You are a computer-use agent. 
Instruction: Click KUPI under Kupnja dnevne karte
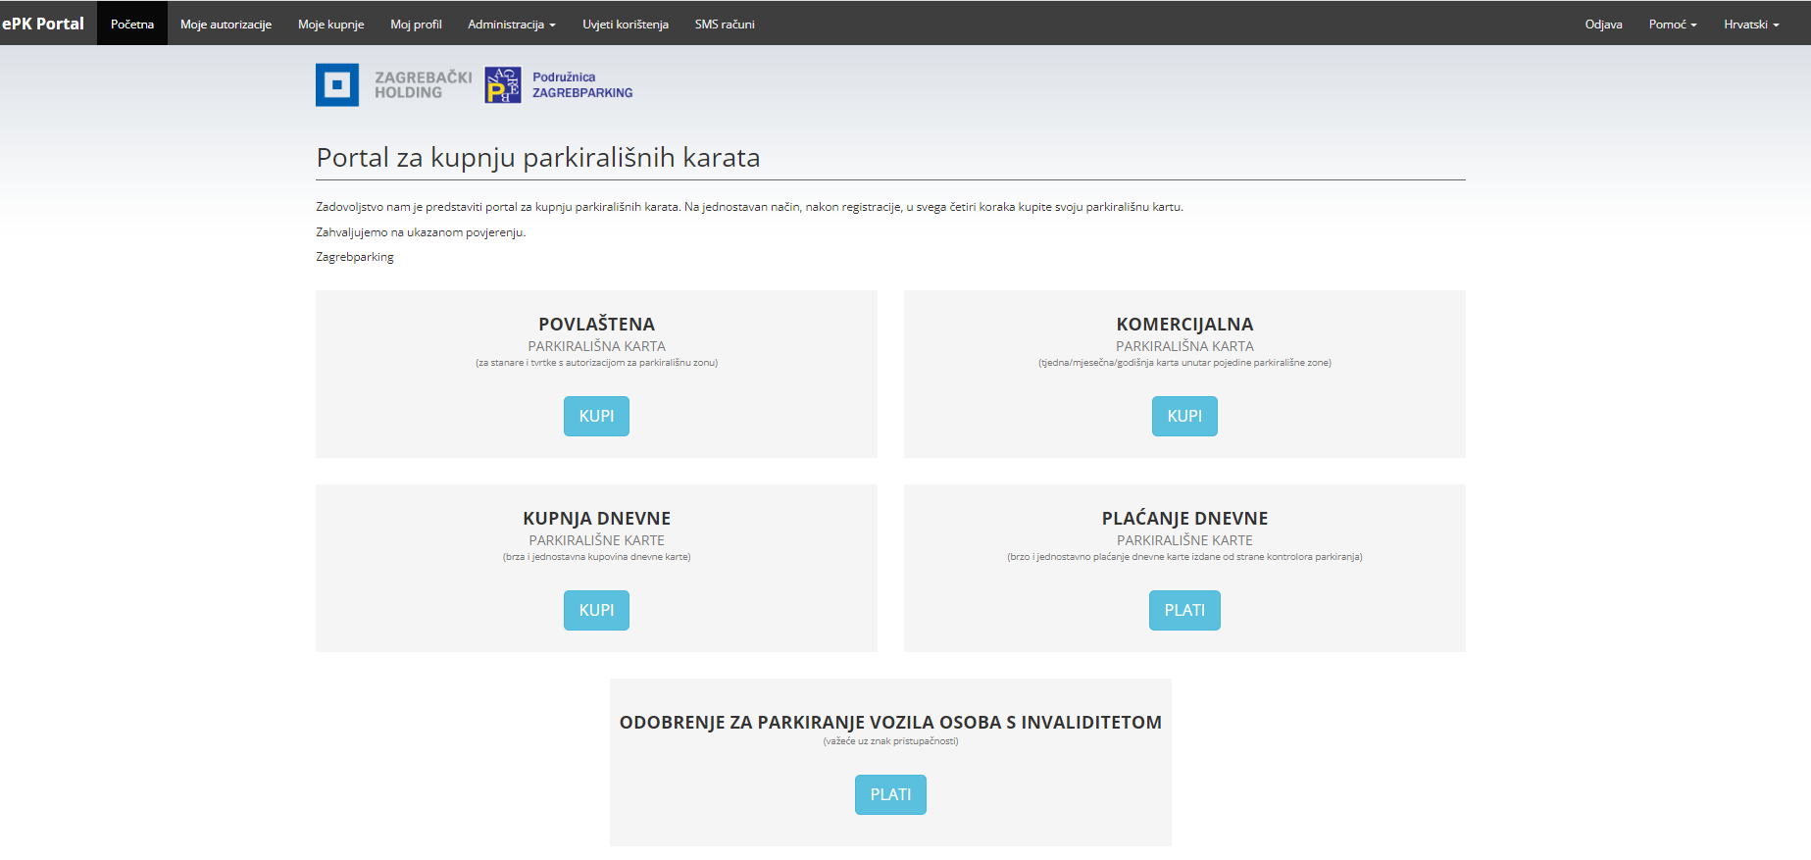point(596,610)
